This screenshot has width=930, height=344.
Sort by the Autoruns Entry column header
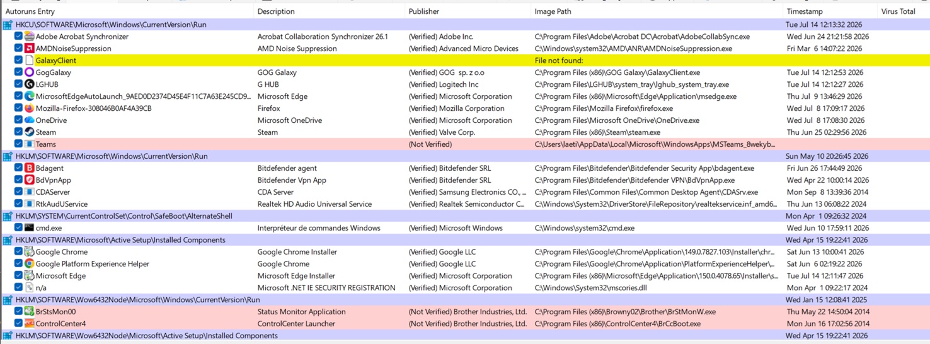(x=127, y=11)
